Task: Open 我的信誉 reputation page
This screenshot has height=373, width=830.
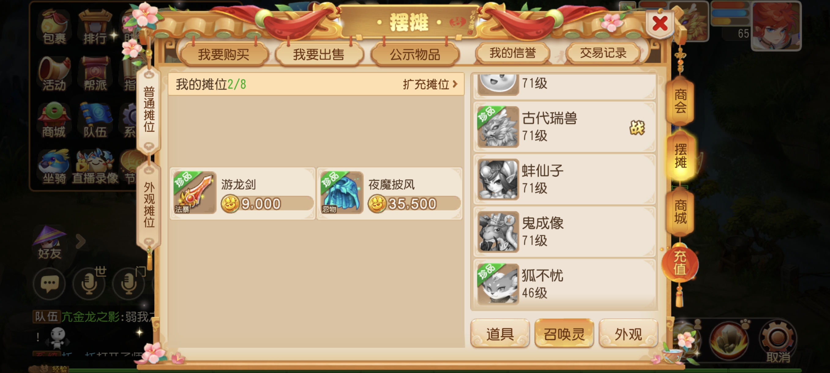Action: (x=513, y=53)
